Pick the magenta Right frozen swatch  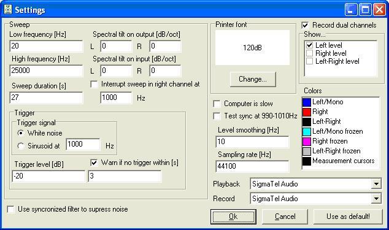click(x=307, y=142)
